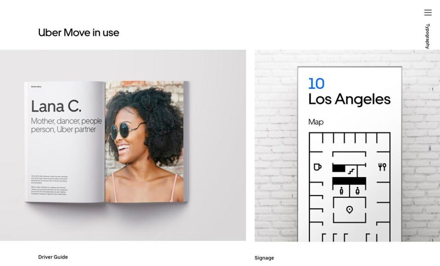This screenshot has height=266, width=440.
Task: Click the Signage caption
Action: (x=264, y=258)
